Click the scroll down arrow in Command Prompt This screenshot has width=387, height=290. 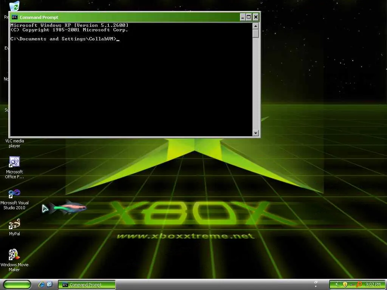pos(256,133)
